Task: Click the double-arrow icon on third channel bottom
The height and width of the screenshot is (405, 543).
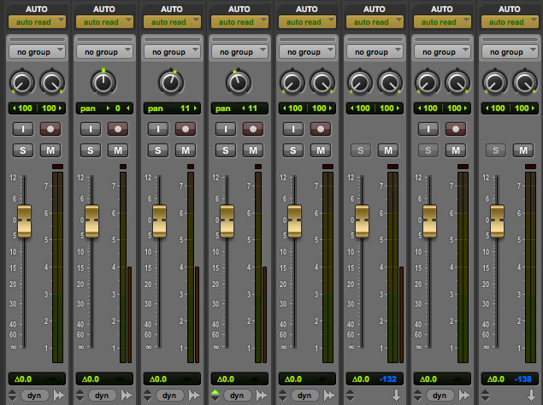Action: coord(194,395)
